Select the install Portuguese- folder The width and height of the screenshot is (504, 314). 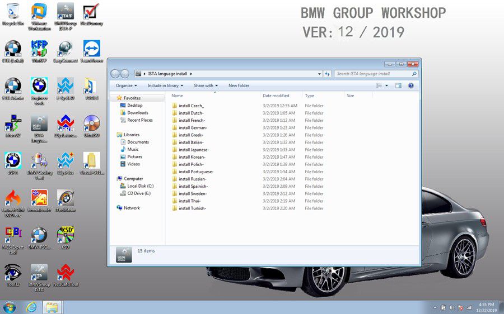[196, 172]
